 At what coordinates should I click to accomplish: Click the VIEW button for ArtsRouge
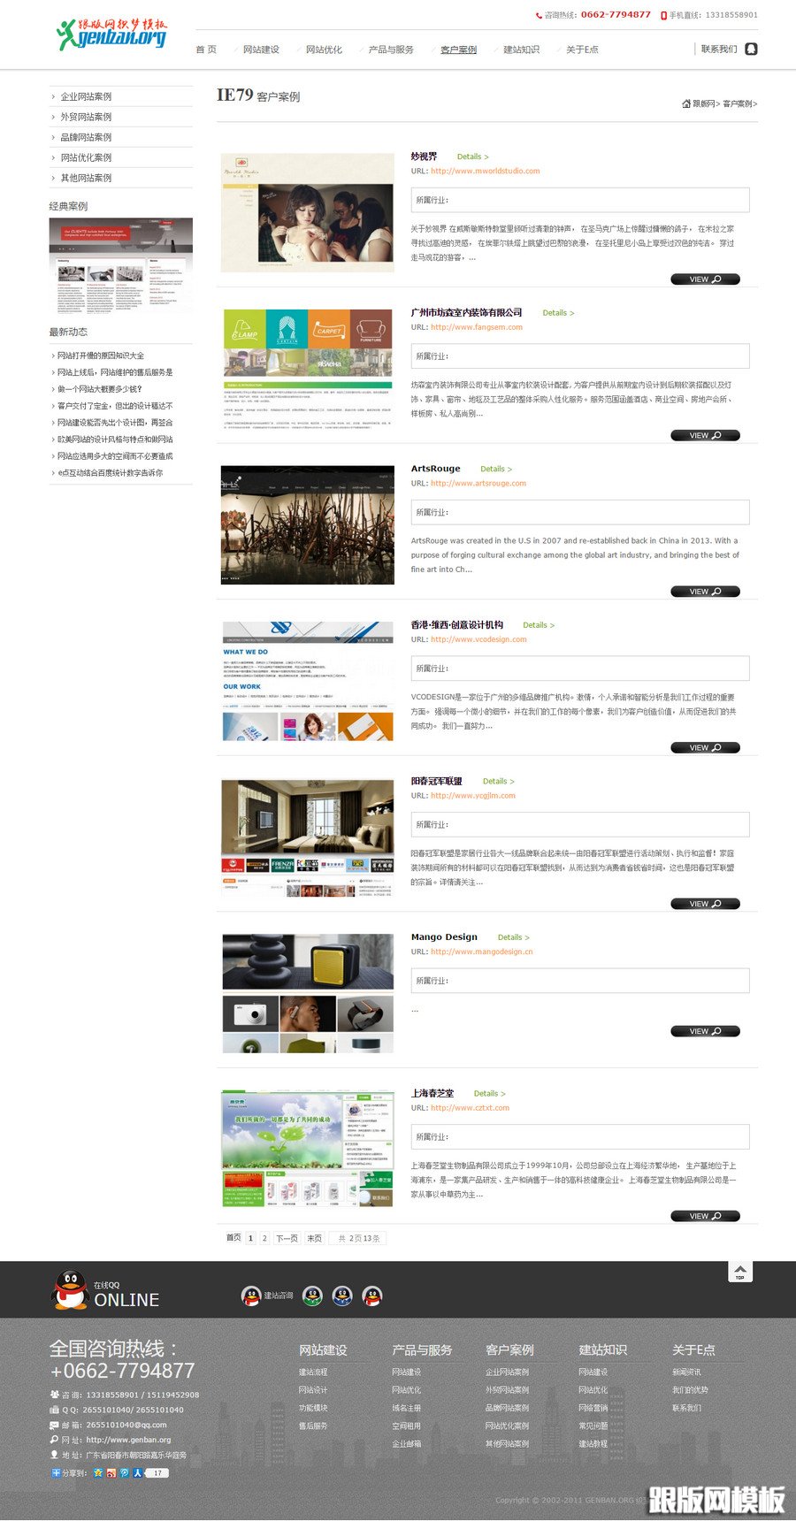tap(704, 592)
